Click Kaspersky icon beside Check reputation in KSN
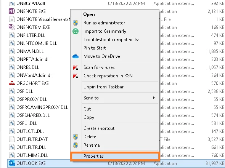The image size is (225, 168). 76,76
